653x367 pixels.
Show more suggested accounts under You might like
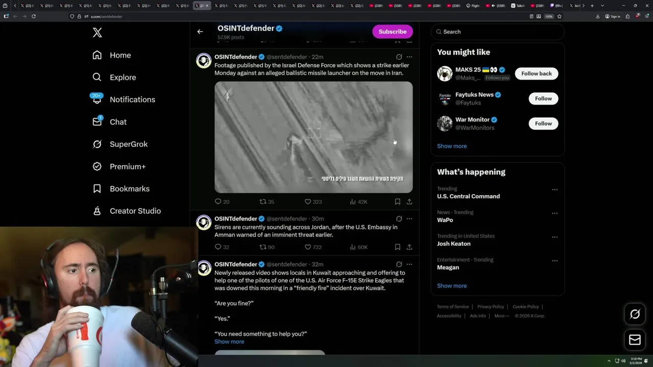point(452,146)
